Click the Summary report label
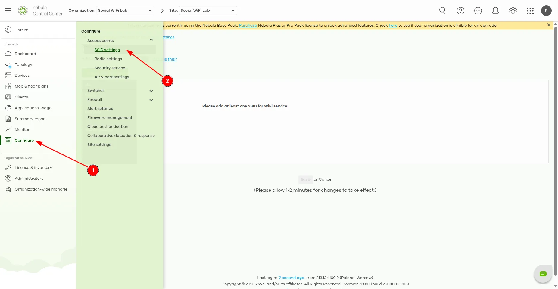This screenshot has height=289, width=558. (30, 119)
